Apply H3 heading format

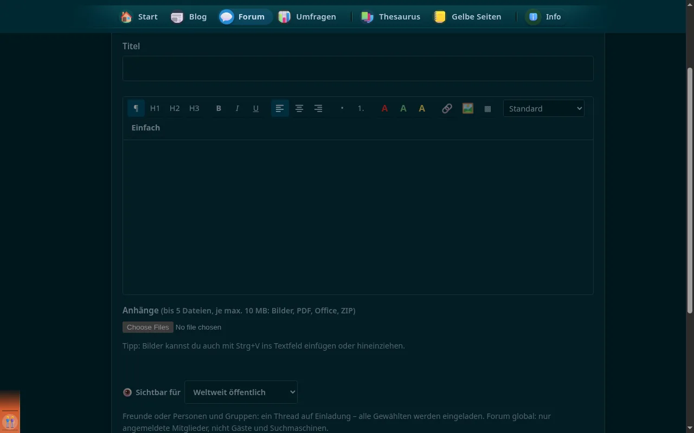194,108
